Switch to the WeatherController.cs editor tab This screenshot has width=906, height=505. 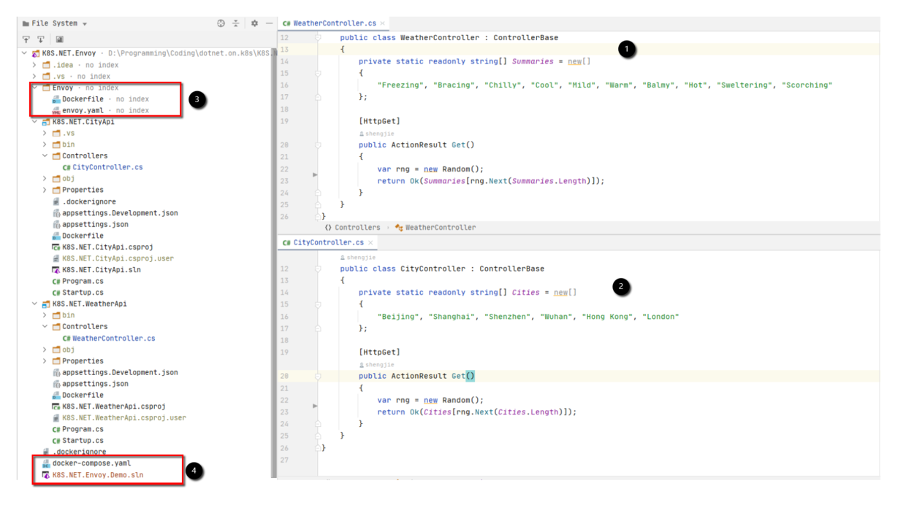coord(329,23)
